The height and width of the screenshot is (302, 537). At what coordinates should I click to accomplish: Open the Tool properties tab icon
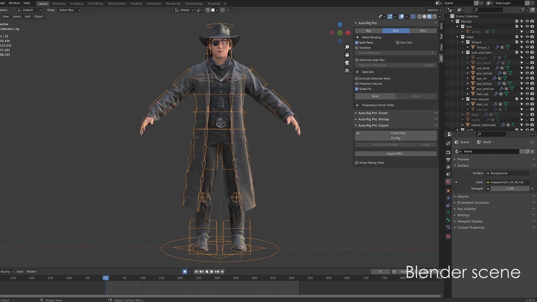(x=448, y=143)
